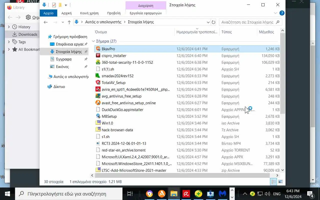Viewport: 320px width, 200px height.
Task: Click the TotalAV_Setup shield icon
Action: pyautogui.click(x=98, y=82)
